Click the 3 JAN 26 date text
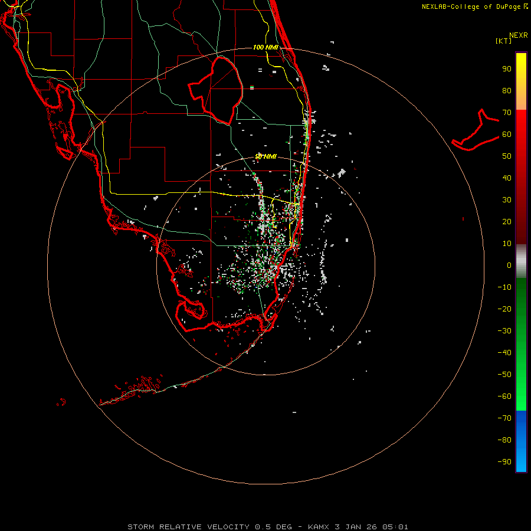 click(x=356, y=527)
